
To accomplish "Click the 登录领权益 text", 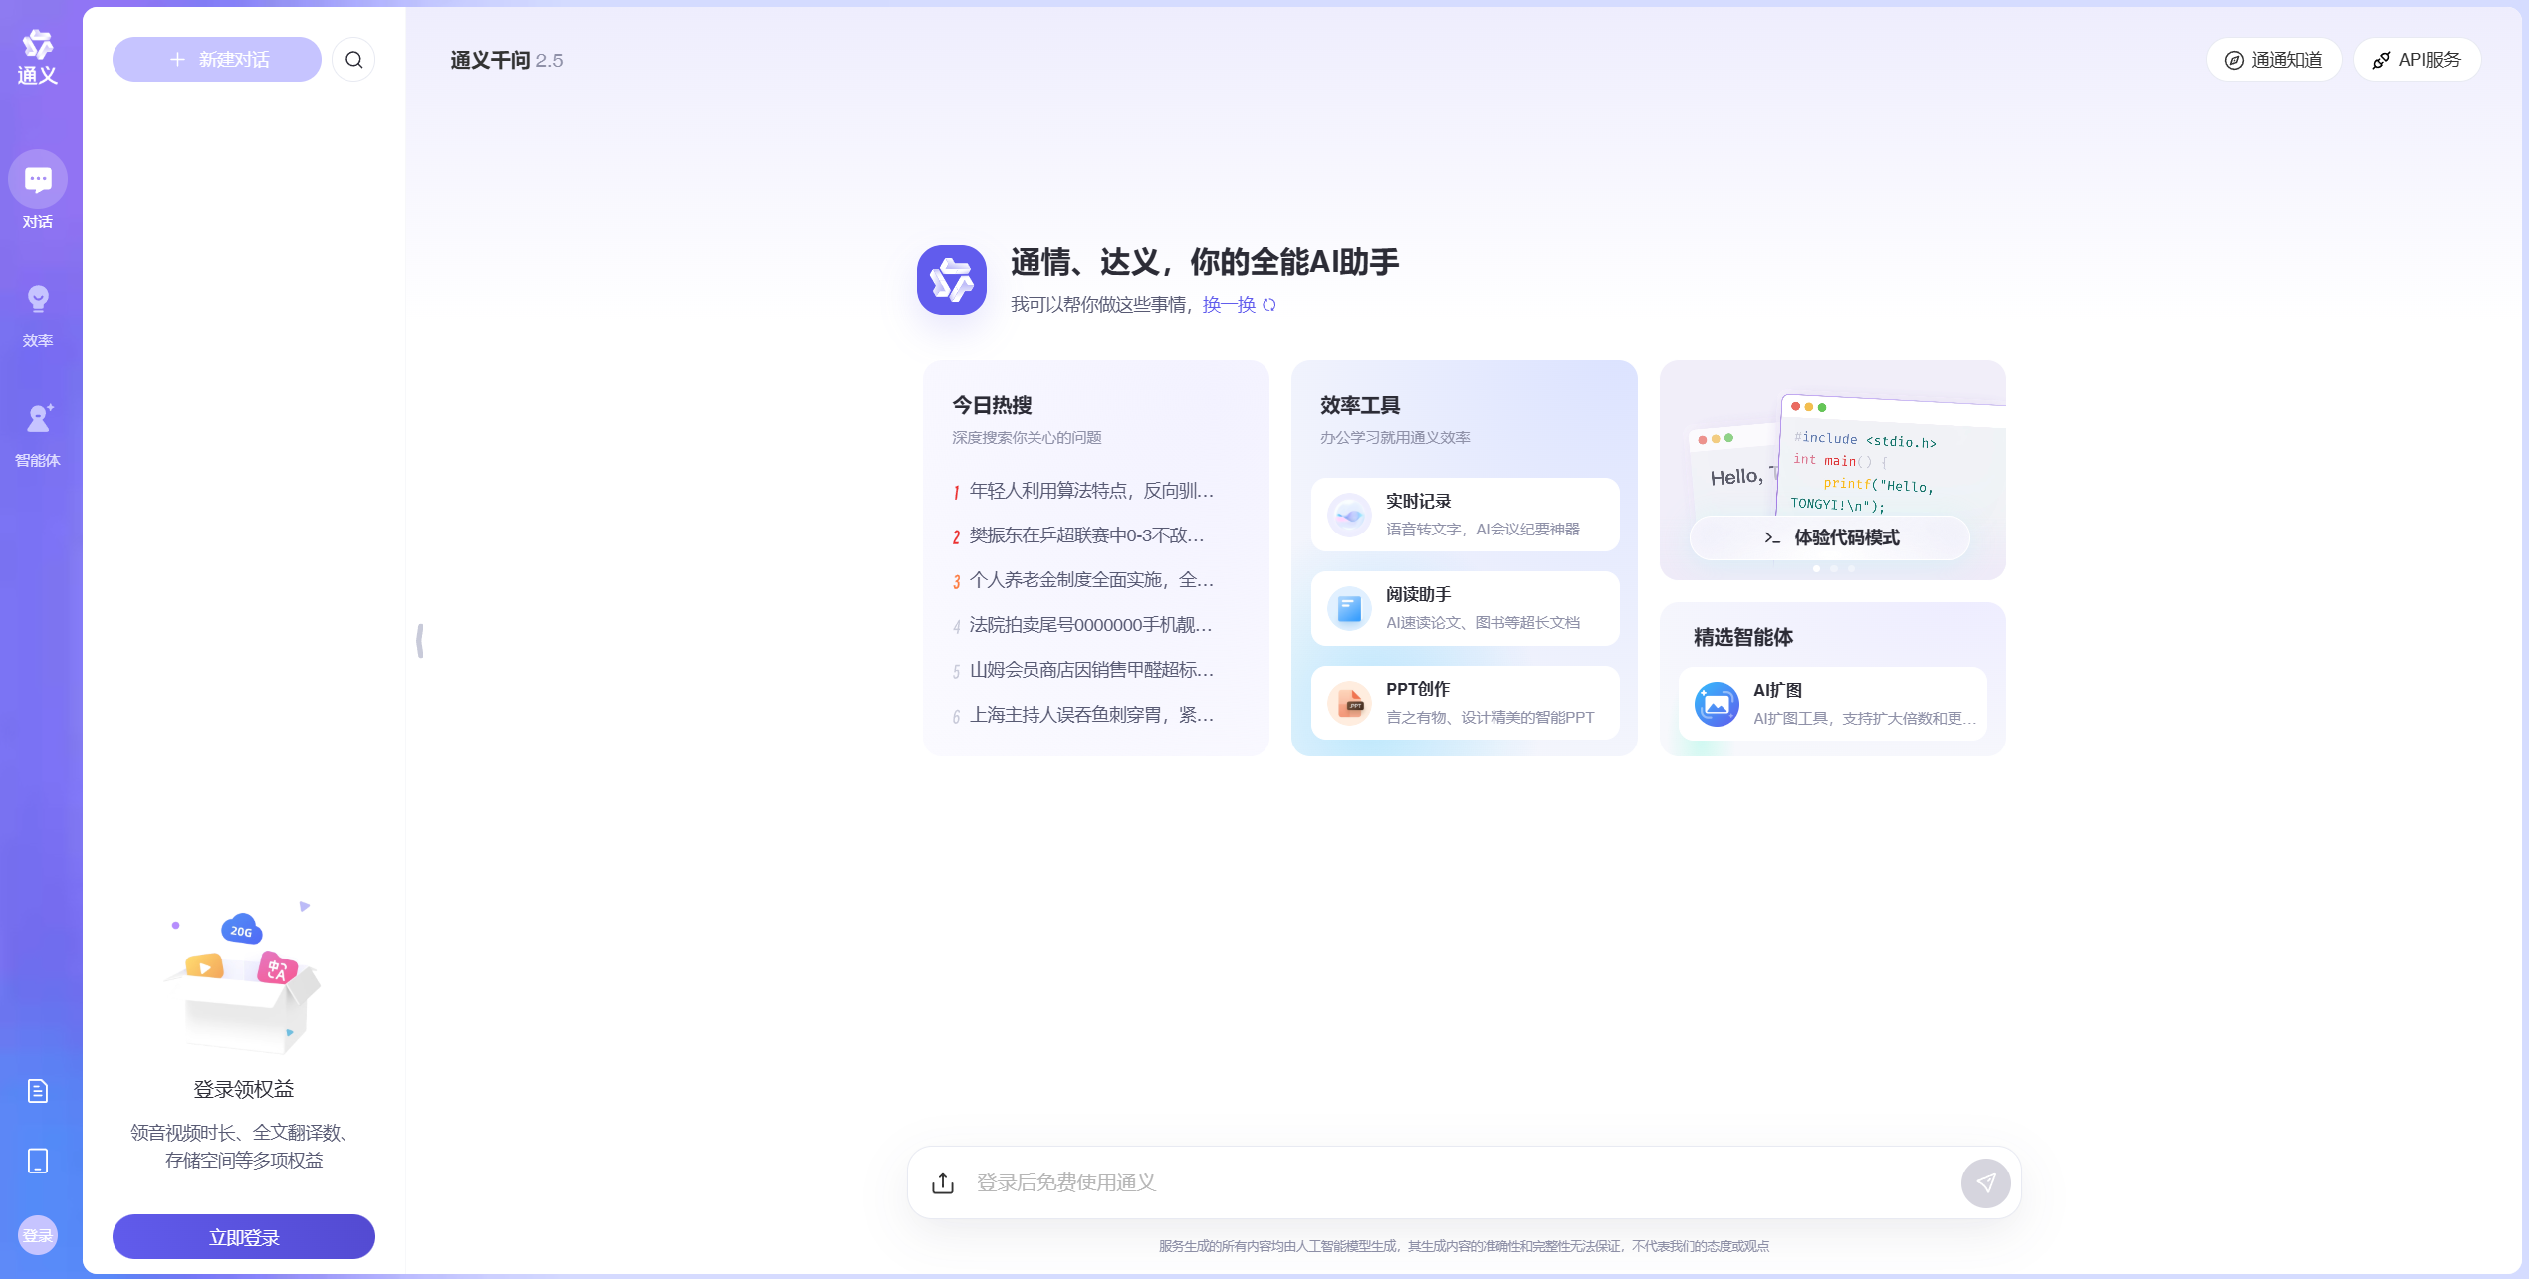I will tap(244, 1089).
